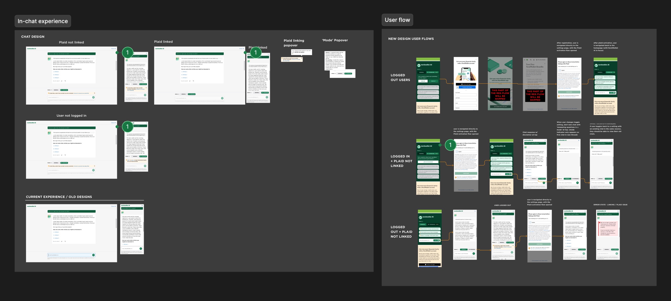
Task: Click the 'Sign In' button on logged out homepage
Action: tap(423, 81)
